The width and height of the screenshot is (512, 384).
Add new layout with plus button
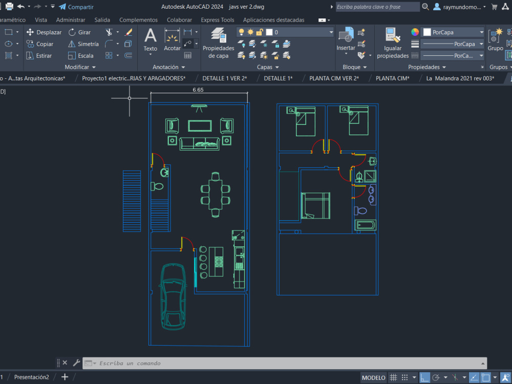[x=65, y=377]
